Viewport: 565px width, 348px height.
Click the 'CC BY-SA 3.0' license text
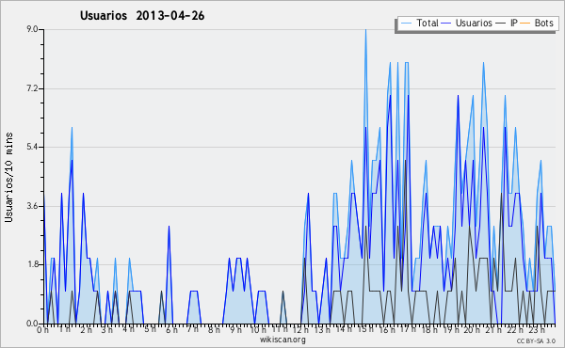pos(536,341)
